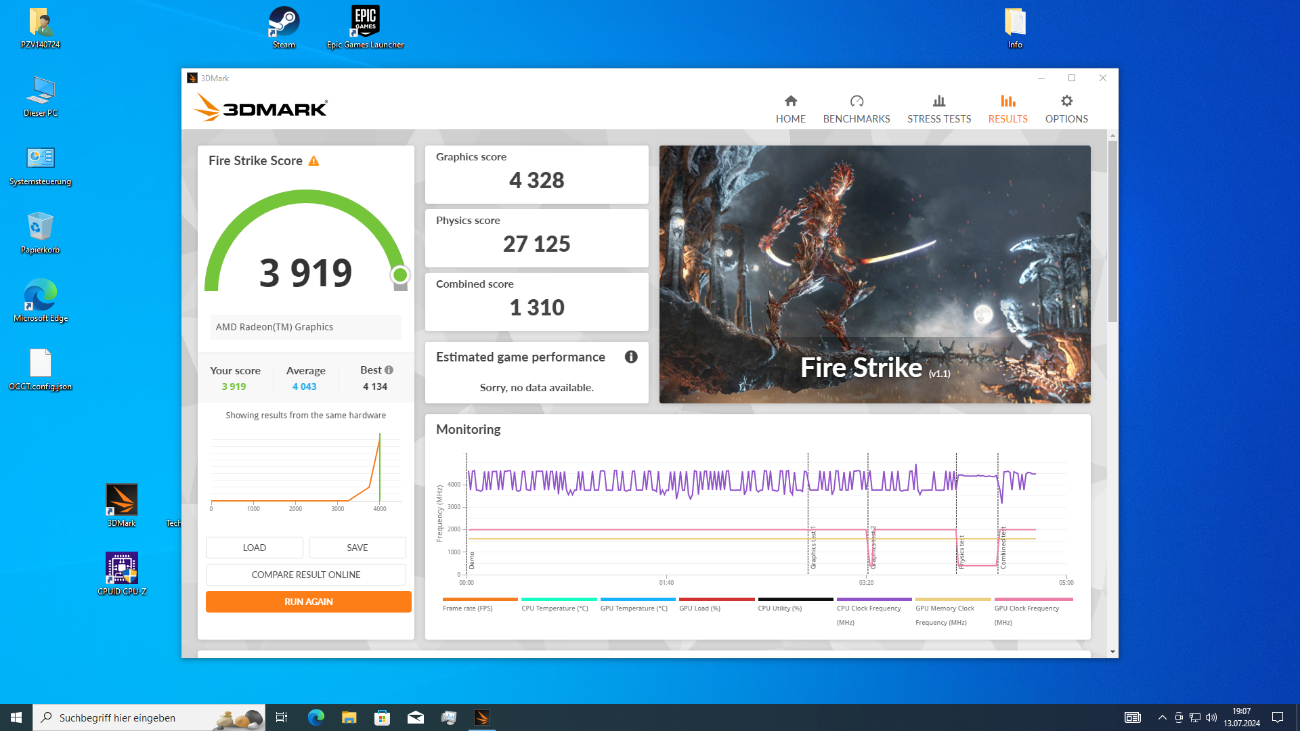1300x731 pixels.
Task: Open Microsoft Store from the taskbar
Action: click(x=382, y=717)
